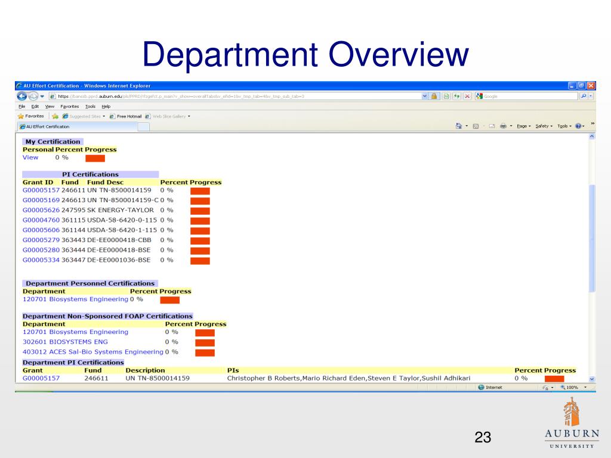Click the vertical scrollbar down arrow
Image resolution: width=611 pixels, height=458 pixels.
tap(592, 379)
